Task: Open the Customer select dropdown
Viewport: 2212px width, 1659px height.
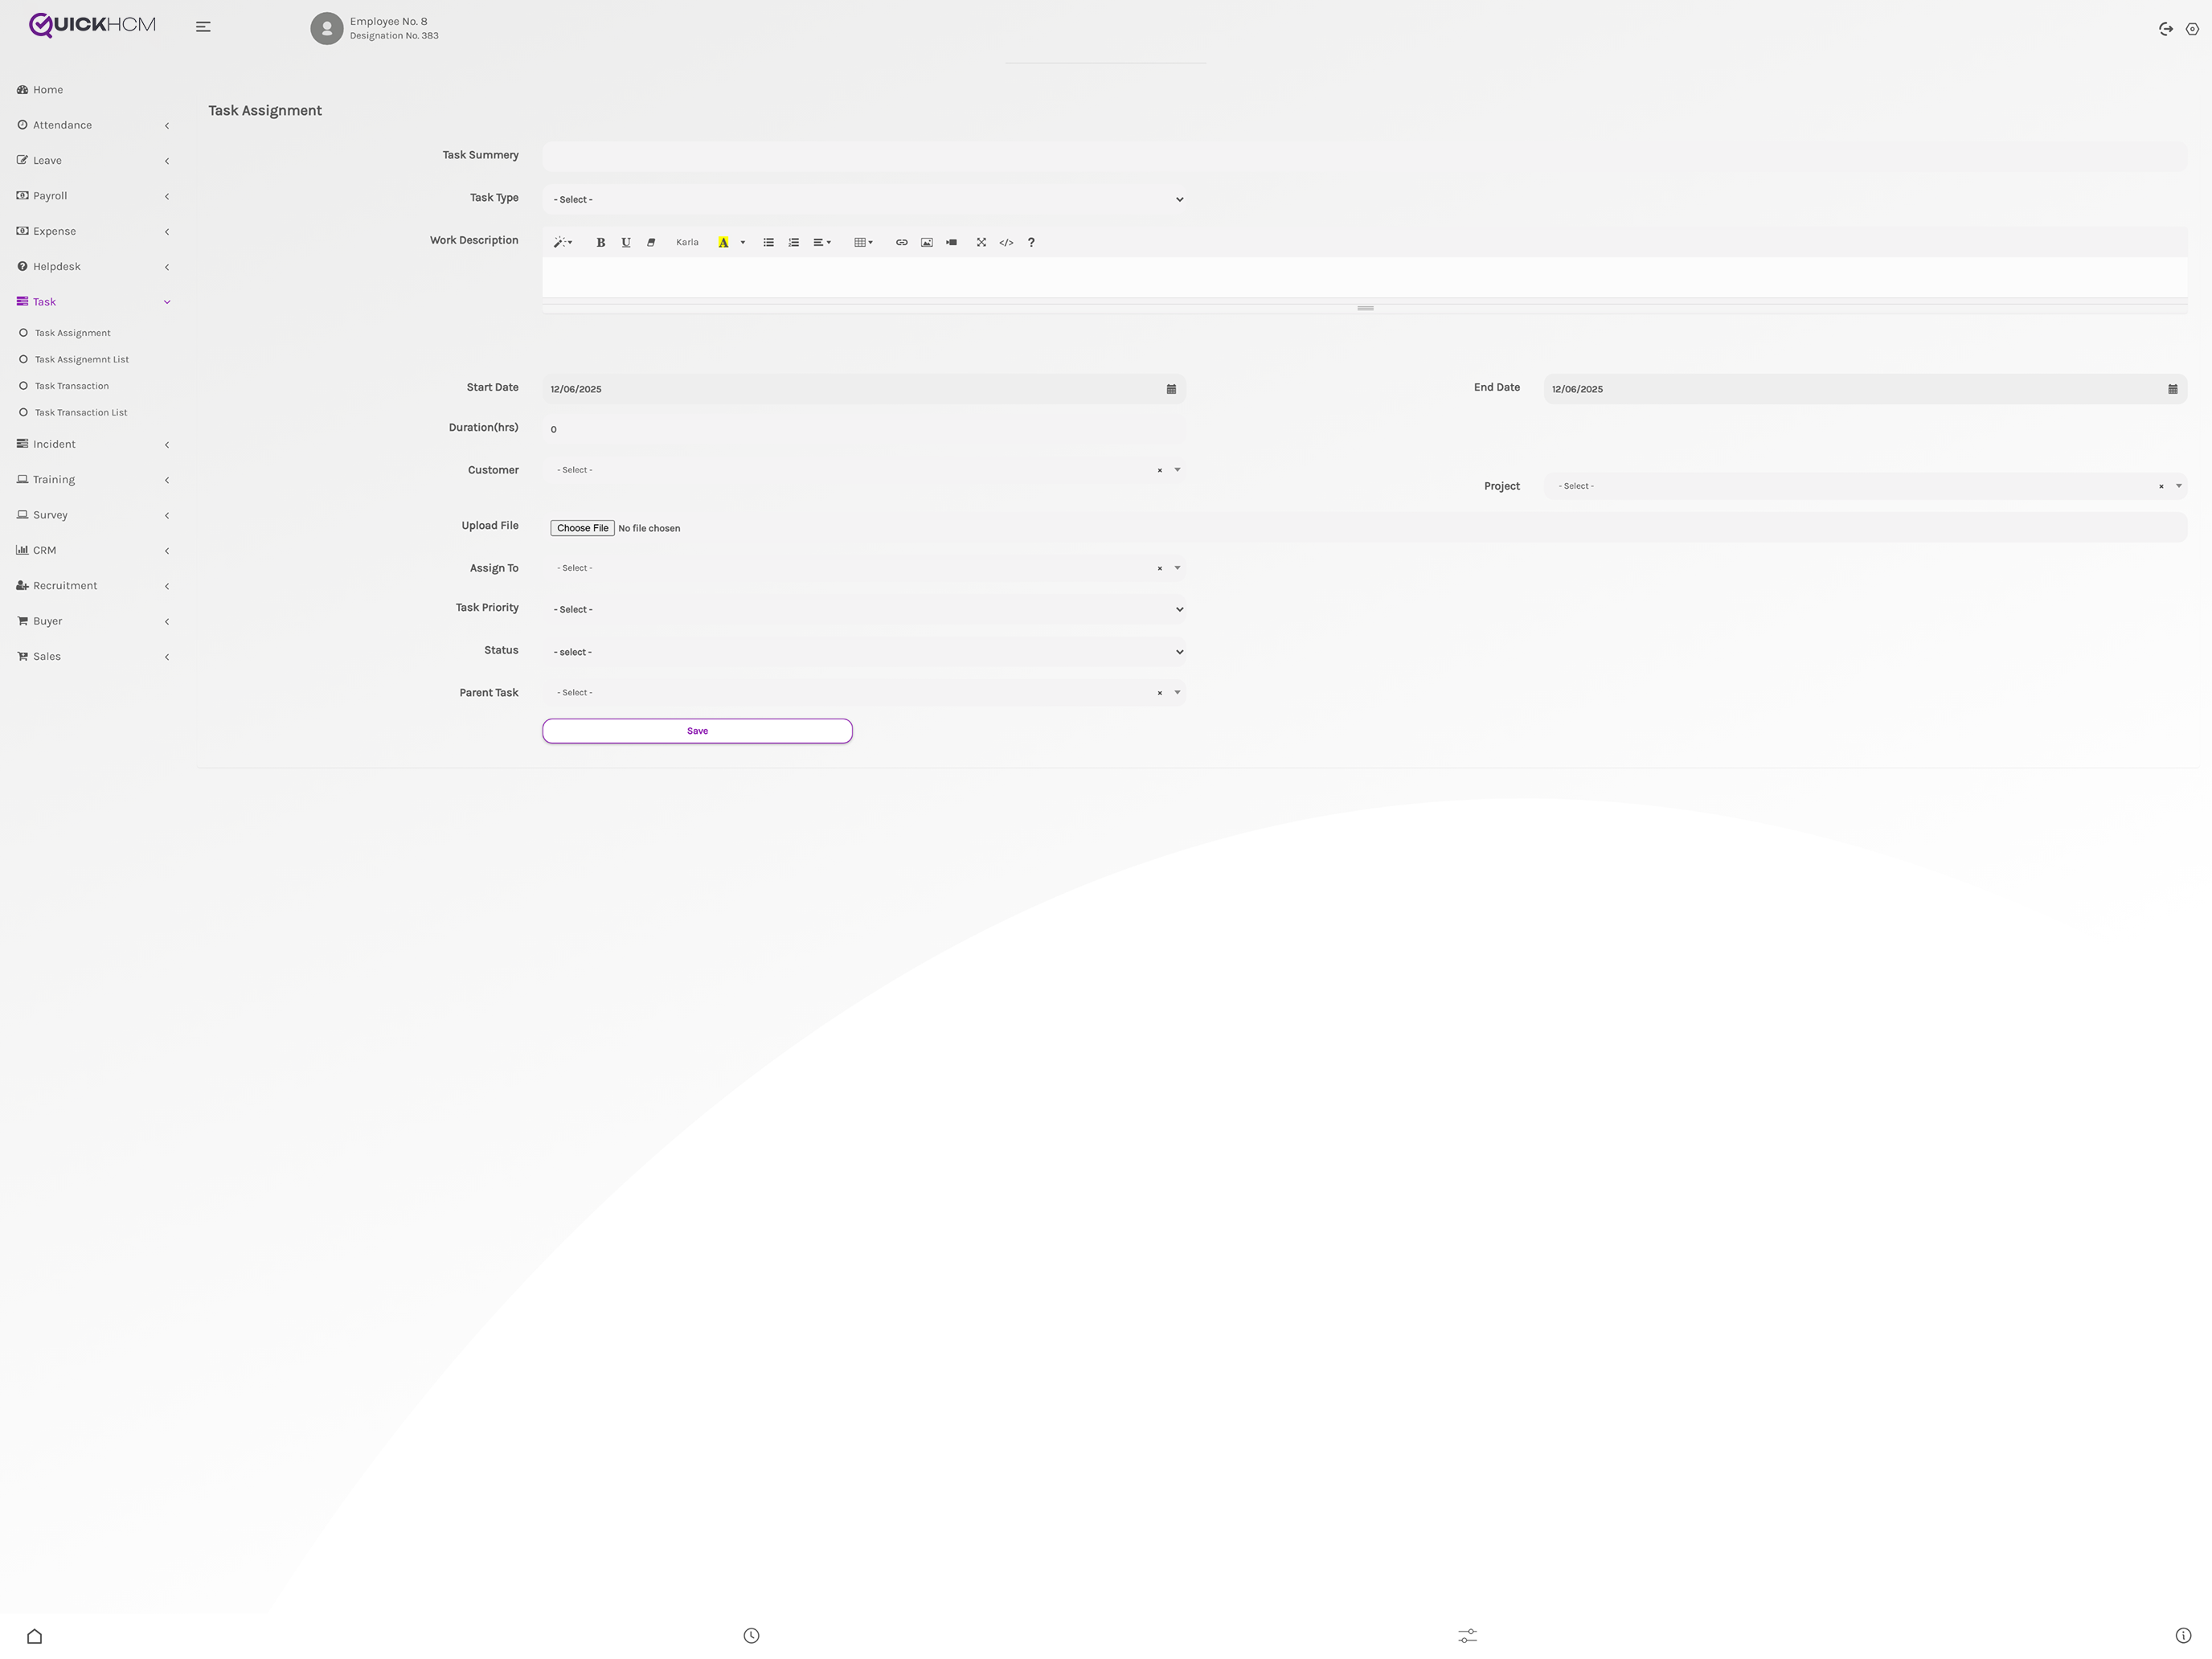Action: point(865,470)
